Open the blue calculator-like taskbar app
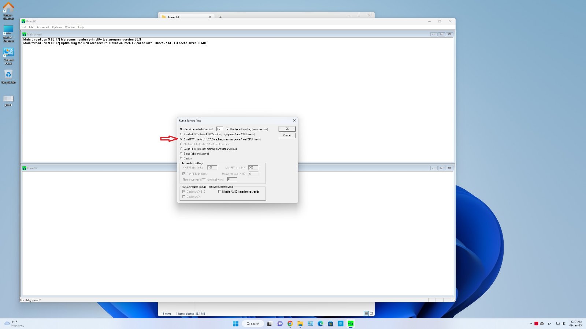Screen dimensions: 586x329 (x=341, y=324)
